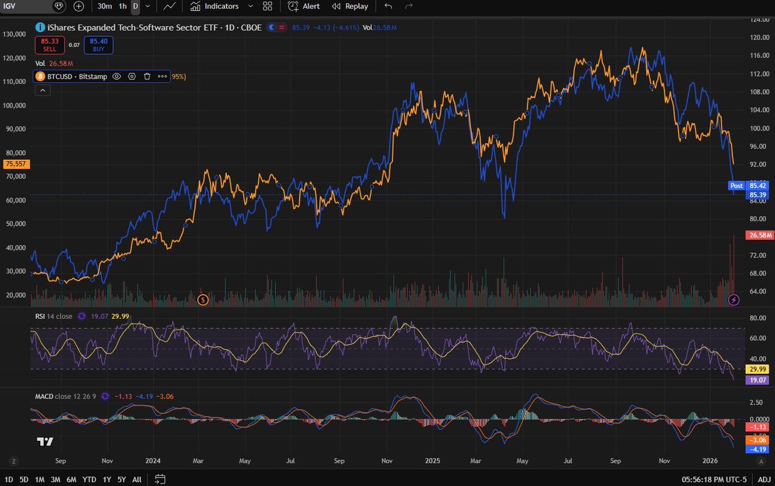Switch to the 30m timeframe
Screen dimensions: 775x486
pyautogui.click(x=105, y=6)
